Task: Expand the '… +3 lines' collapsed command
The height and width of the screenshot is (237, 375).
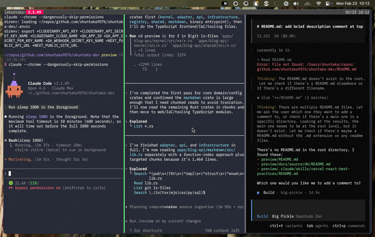Action: coord(145,50)
